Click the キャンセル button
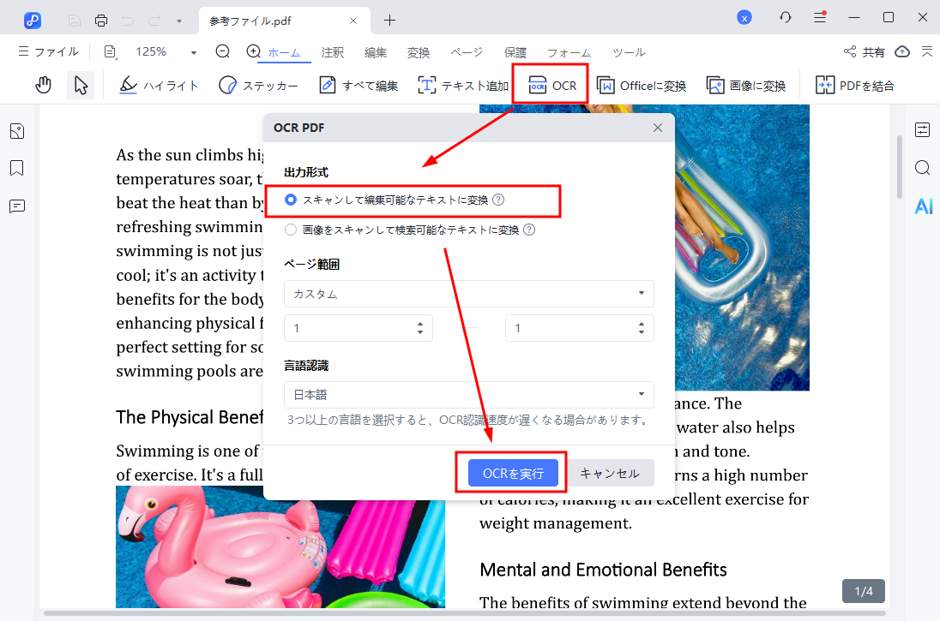Viewport: 940px width, 621px height. [x=612, y=472]
